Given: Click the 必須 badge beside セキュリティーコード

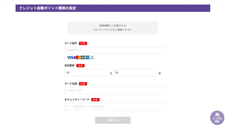Looking at the screenshot, I should pos(95,100).
